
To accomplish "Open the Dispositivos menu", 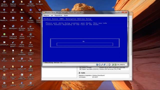I will point(58,15).
